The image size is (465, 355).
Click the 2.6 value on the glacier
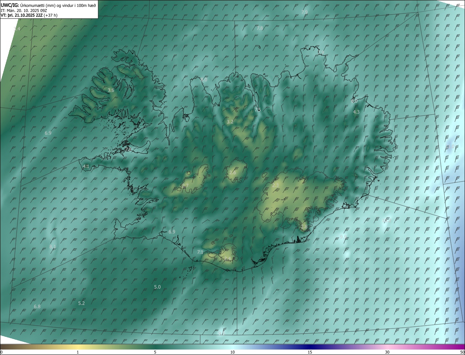tap(232, 173)
